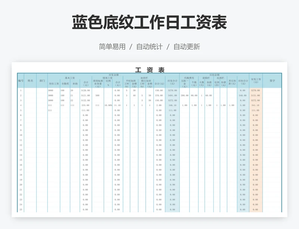Click gross total "3491.00" in row 2
299x229 pixels.
pos(172,95)
